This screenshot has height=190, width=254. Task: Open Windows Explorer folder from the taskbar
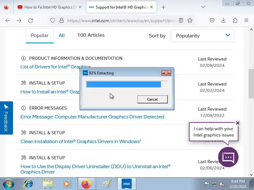pyautogui.click(x=48, y=184)
